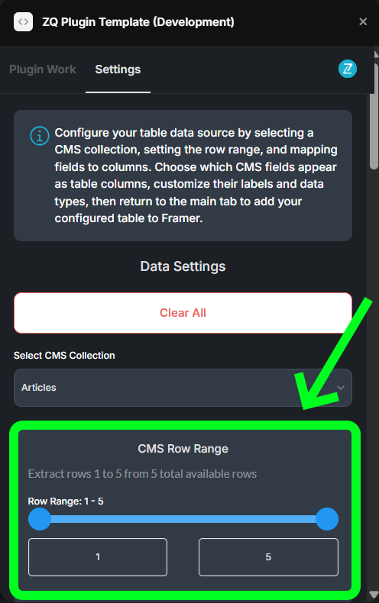
Task: Click the ZQ Plugin Template title text
Action: (138, 22)
